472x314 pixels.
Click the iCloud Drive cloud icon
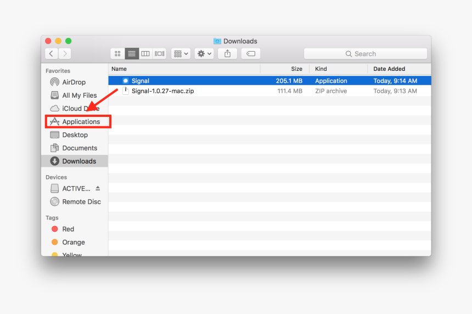pyautogui.click(x=54, y=108)
